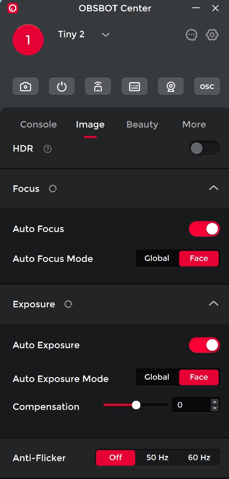Click the Compensation slider handle
The image size is (229, 479).
(x=136, y=405)
